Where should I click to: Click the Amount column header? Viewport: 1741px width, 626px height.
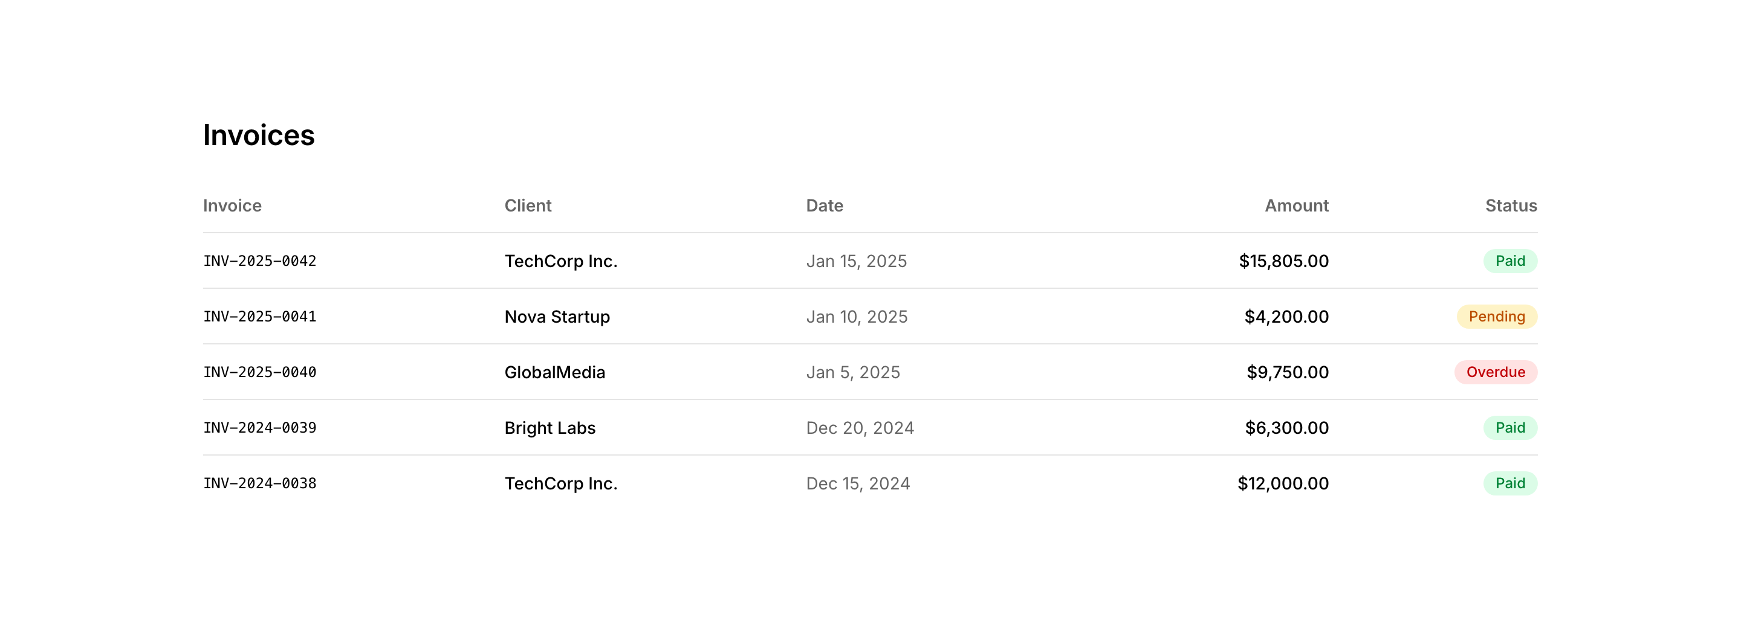[1295, 205]
